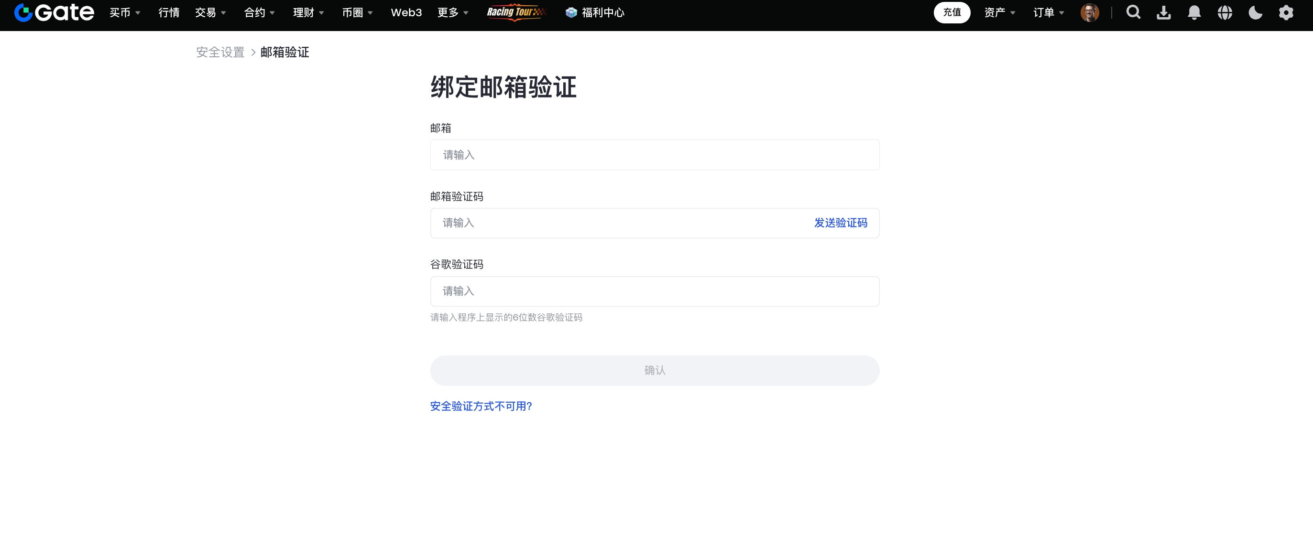The image size is (1313, 557).
Task: Expand the 合约 dropdown menu
Action: [x=260, y=12]
